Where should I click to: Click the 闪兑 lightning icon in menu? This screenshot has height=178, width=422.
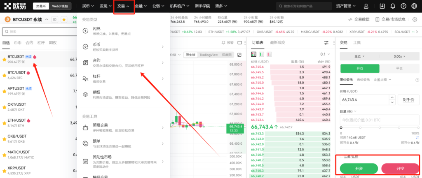tap(85, 30)
